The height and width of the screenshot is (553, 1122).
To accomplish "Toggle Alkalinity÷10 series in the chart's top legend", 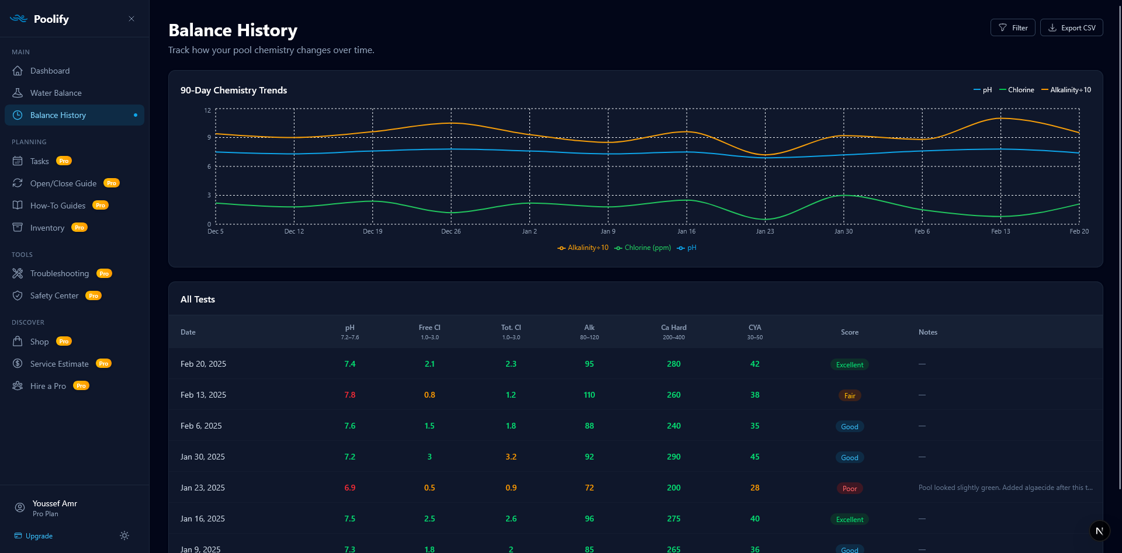I will [x=1066, y=90].
